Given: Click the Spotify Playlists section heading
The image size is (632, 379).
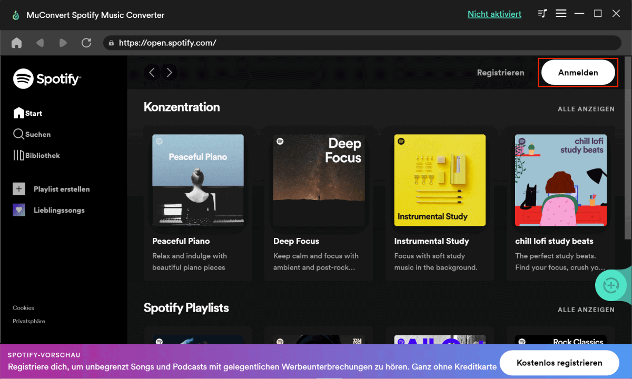Looking at the screenshot, I should click(186, 308).
